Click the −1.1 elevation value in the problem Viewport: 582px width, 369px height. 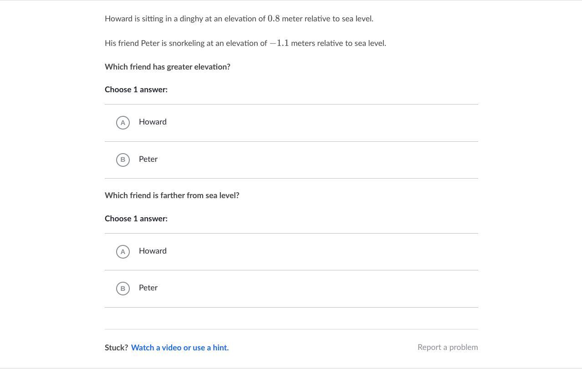pos(279,43)
